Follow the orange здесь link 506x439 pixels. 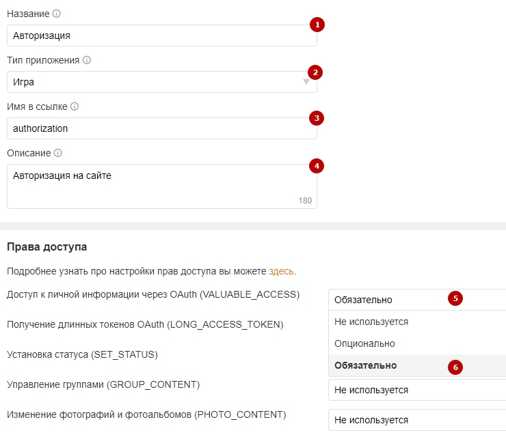pyautogui.click(x=281, y=271)
